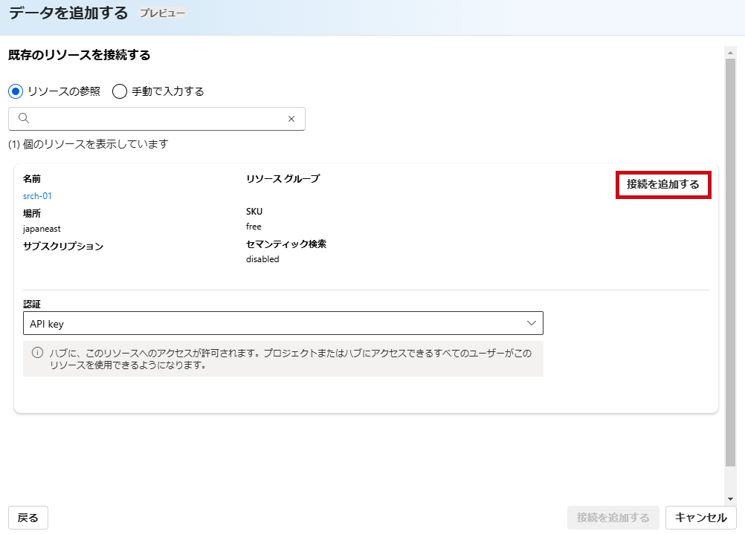
Task: Click the info icon in hub access notice
Action: click(x=37, y=353)
